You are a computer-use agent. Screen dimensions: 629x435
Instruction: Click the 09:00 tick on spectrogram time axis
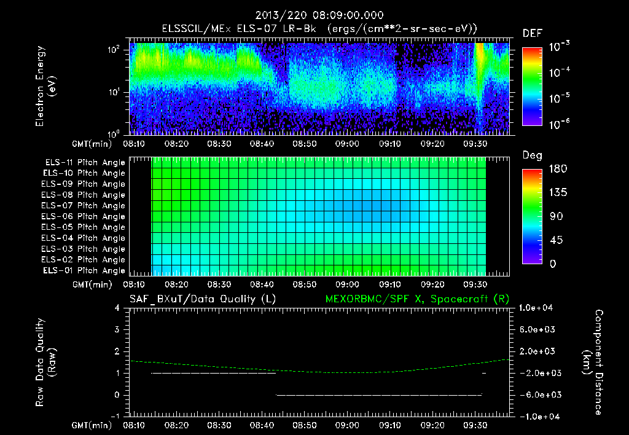pyautogui.click(x=348, y=144)
